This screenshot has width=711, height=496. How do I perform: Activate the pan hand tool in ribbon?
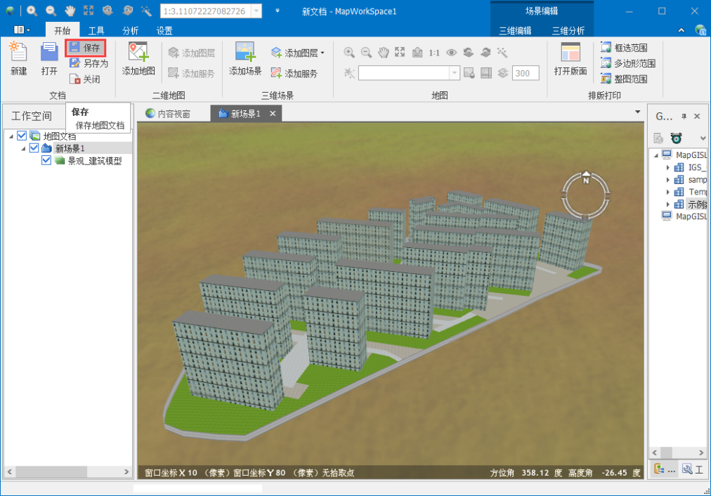(x=383, y=53)
